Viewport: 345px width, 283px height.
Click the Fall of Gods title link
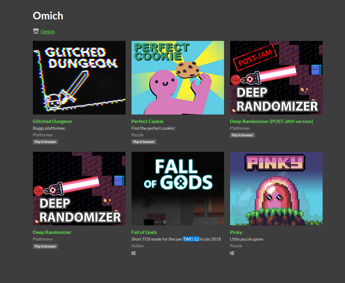pyautogui.click(x=144, y=232)
